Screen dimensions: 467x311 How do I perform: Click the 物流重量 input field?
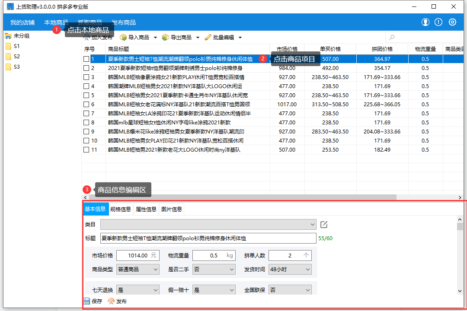[x=214, y=255]
